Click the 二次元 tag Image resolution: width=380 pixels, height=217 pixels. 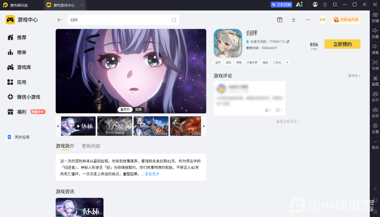pyautogui.click(x=277, y=63)
